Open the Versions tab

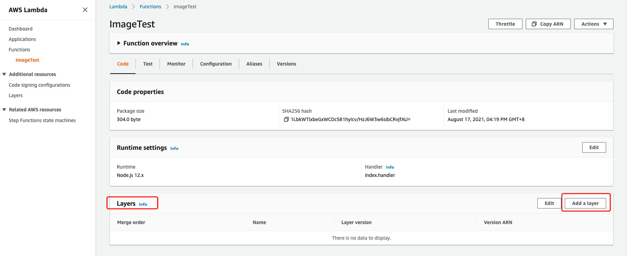pos(286,64)
